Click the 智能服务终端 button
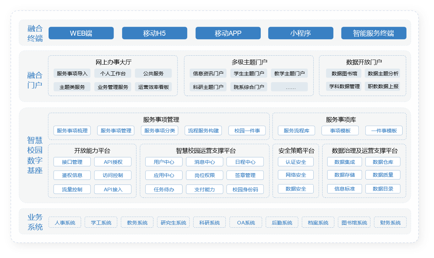Screen dimensions: 434x258 point(374,33)
